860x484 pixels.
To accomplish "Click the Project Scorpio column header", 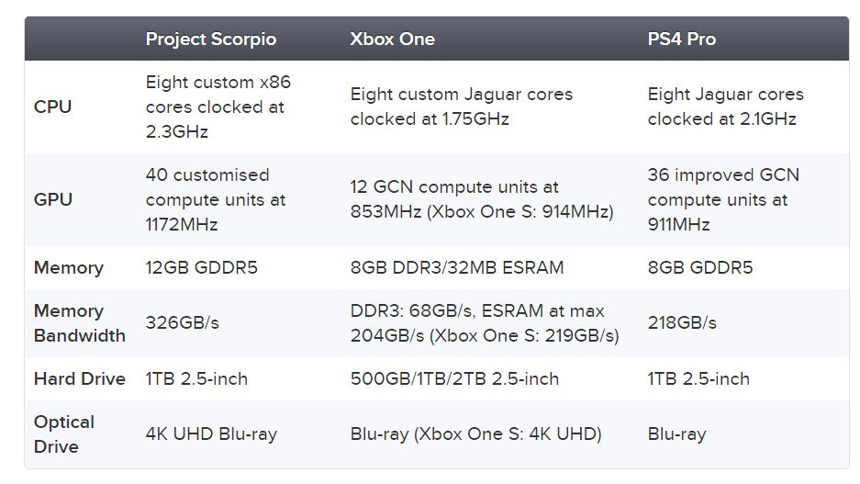I will coord(210,39).
